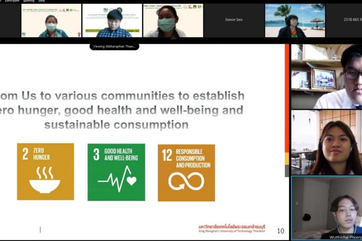Click the side video tile with framed photos on shelf

[x=327, y=77]
